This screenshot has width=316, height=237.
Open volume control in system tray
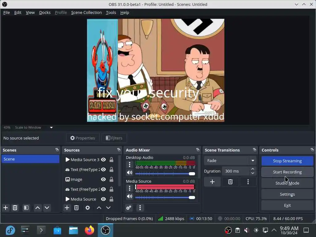[x=247, y=230]
